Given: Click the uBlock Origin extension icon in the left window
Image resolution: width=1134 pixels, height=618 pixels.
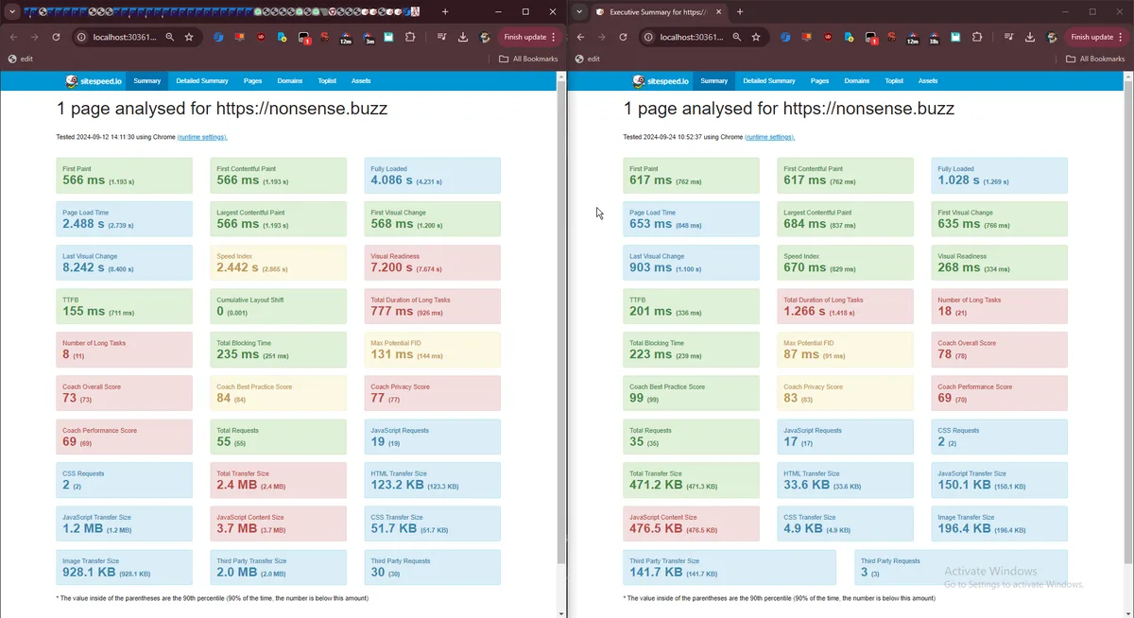Looking at the screenshot, I should coord(261,37).
